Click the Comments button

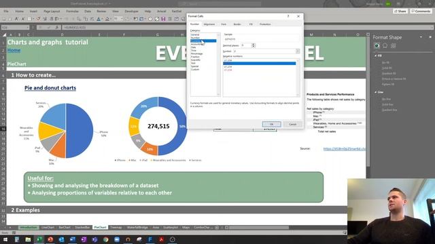[421, 12]
